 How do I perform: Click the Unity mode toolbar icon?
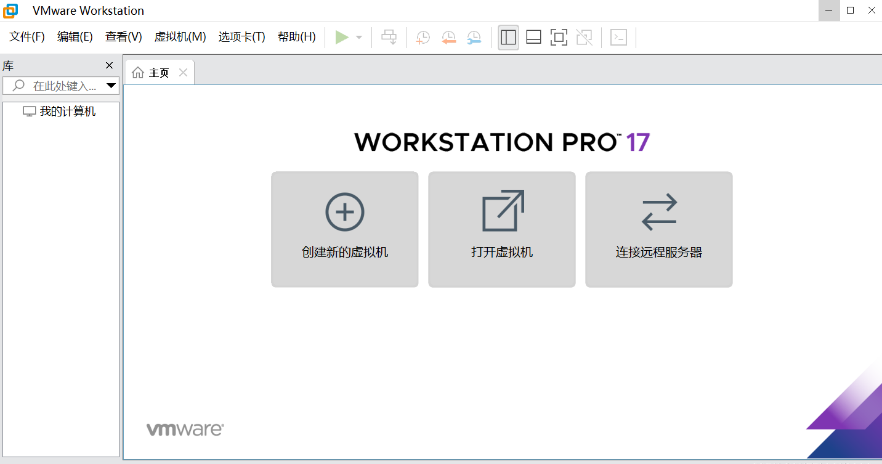pyautogui.click(x=584, y=38)
